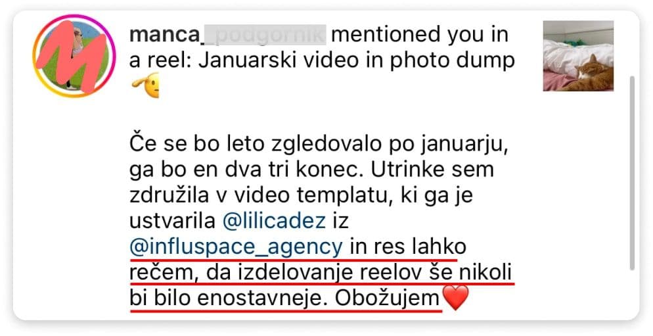Open the @lilicadez mention link
Viewport: 653px width, 336px height.
click(274, 221)
